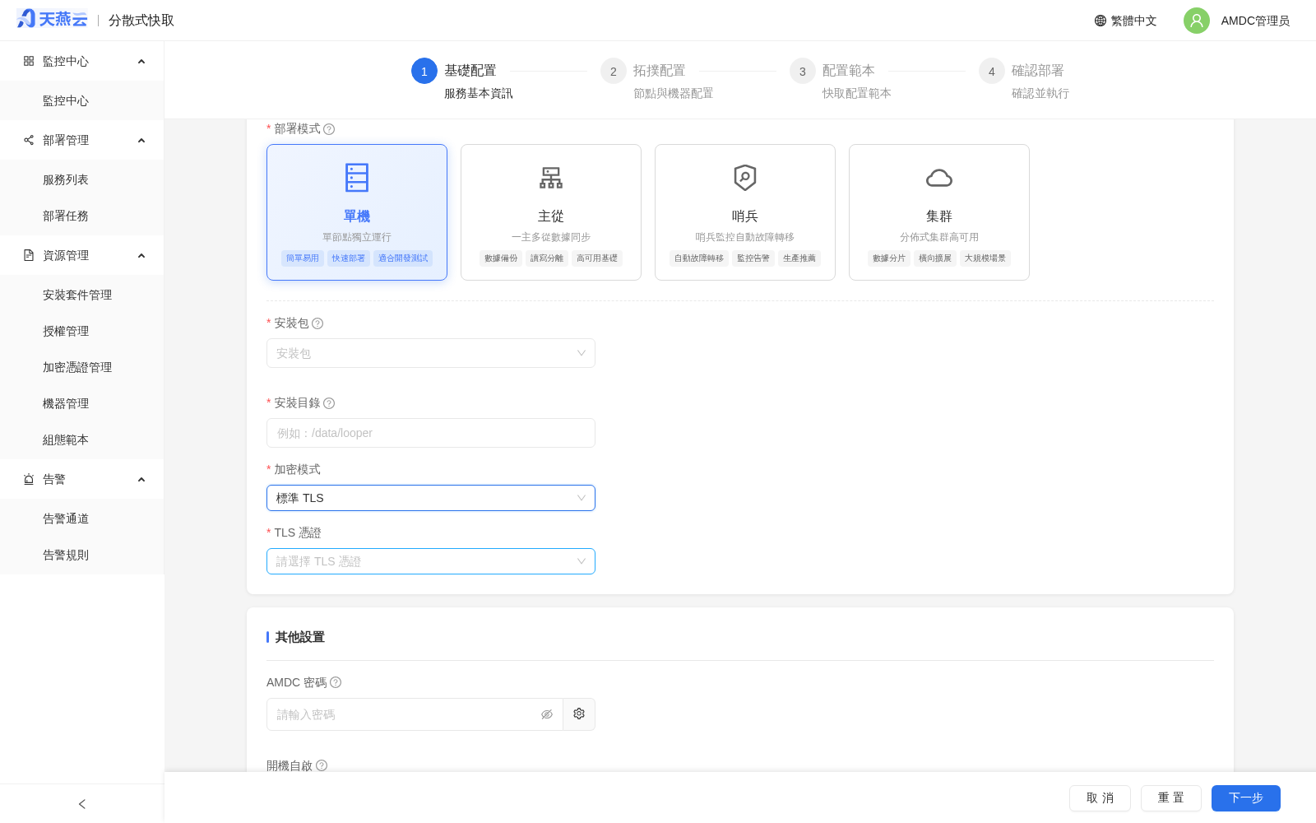Open the 安裝套件管理 menu item
This screenshot has width=1316, height=823.
(x=82, y=295)
